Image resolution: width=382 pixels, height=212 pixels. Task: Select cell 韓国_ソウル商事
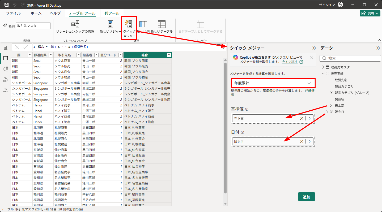pos(147,61)
